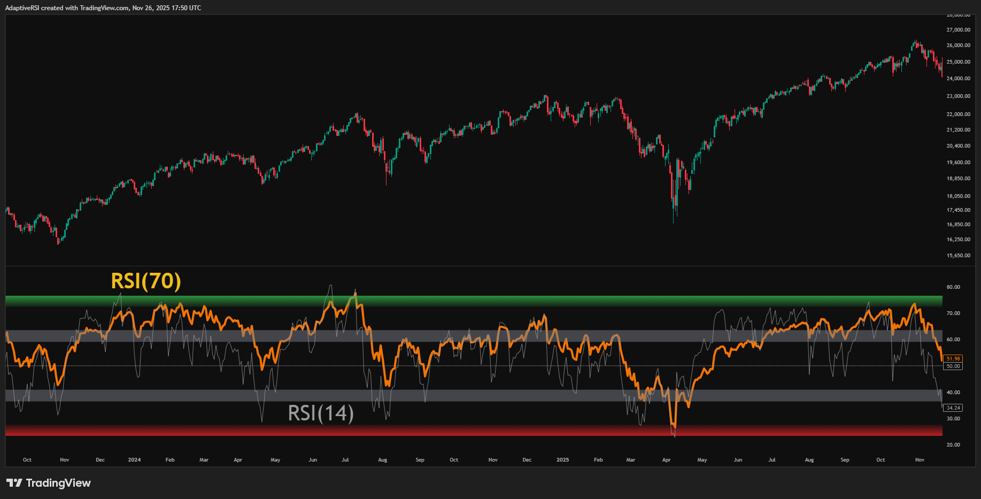Click the 25,000.00 price scale label
The height and width of the screenshot is (499, 981).
click(x=959, y=62)
